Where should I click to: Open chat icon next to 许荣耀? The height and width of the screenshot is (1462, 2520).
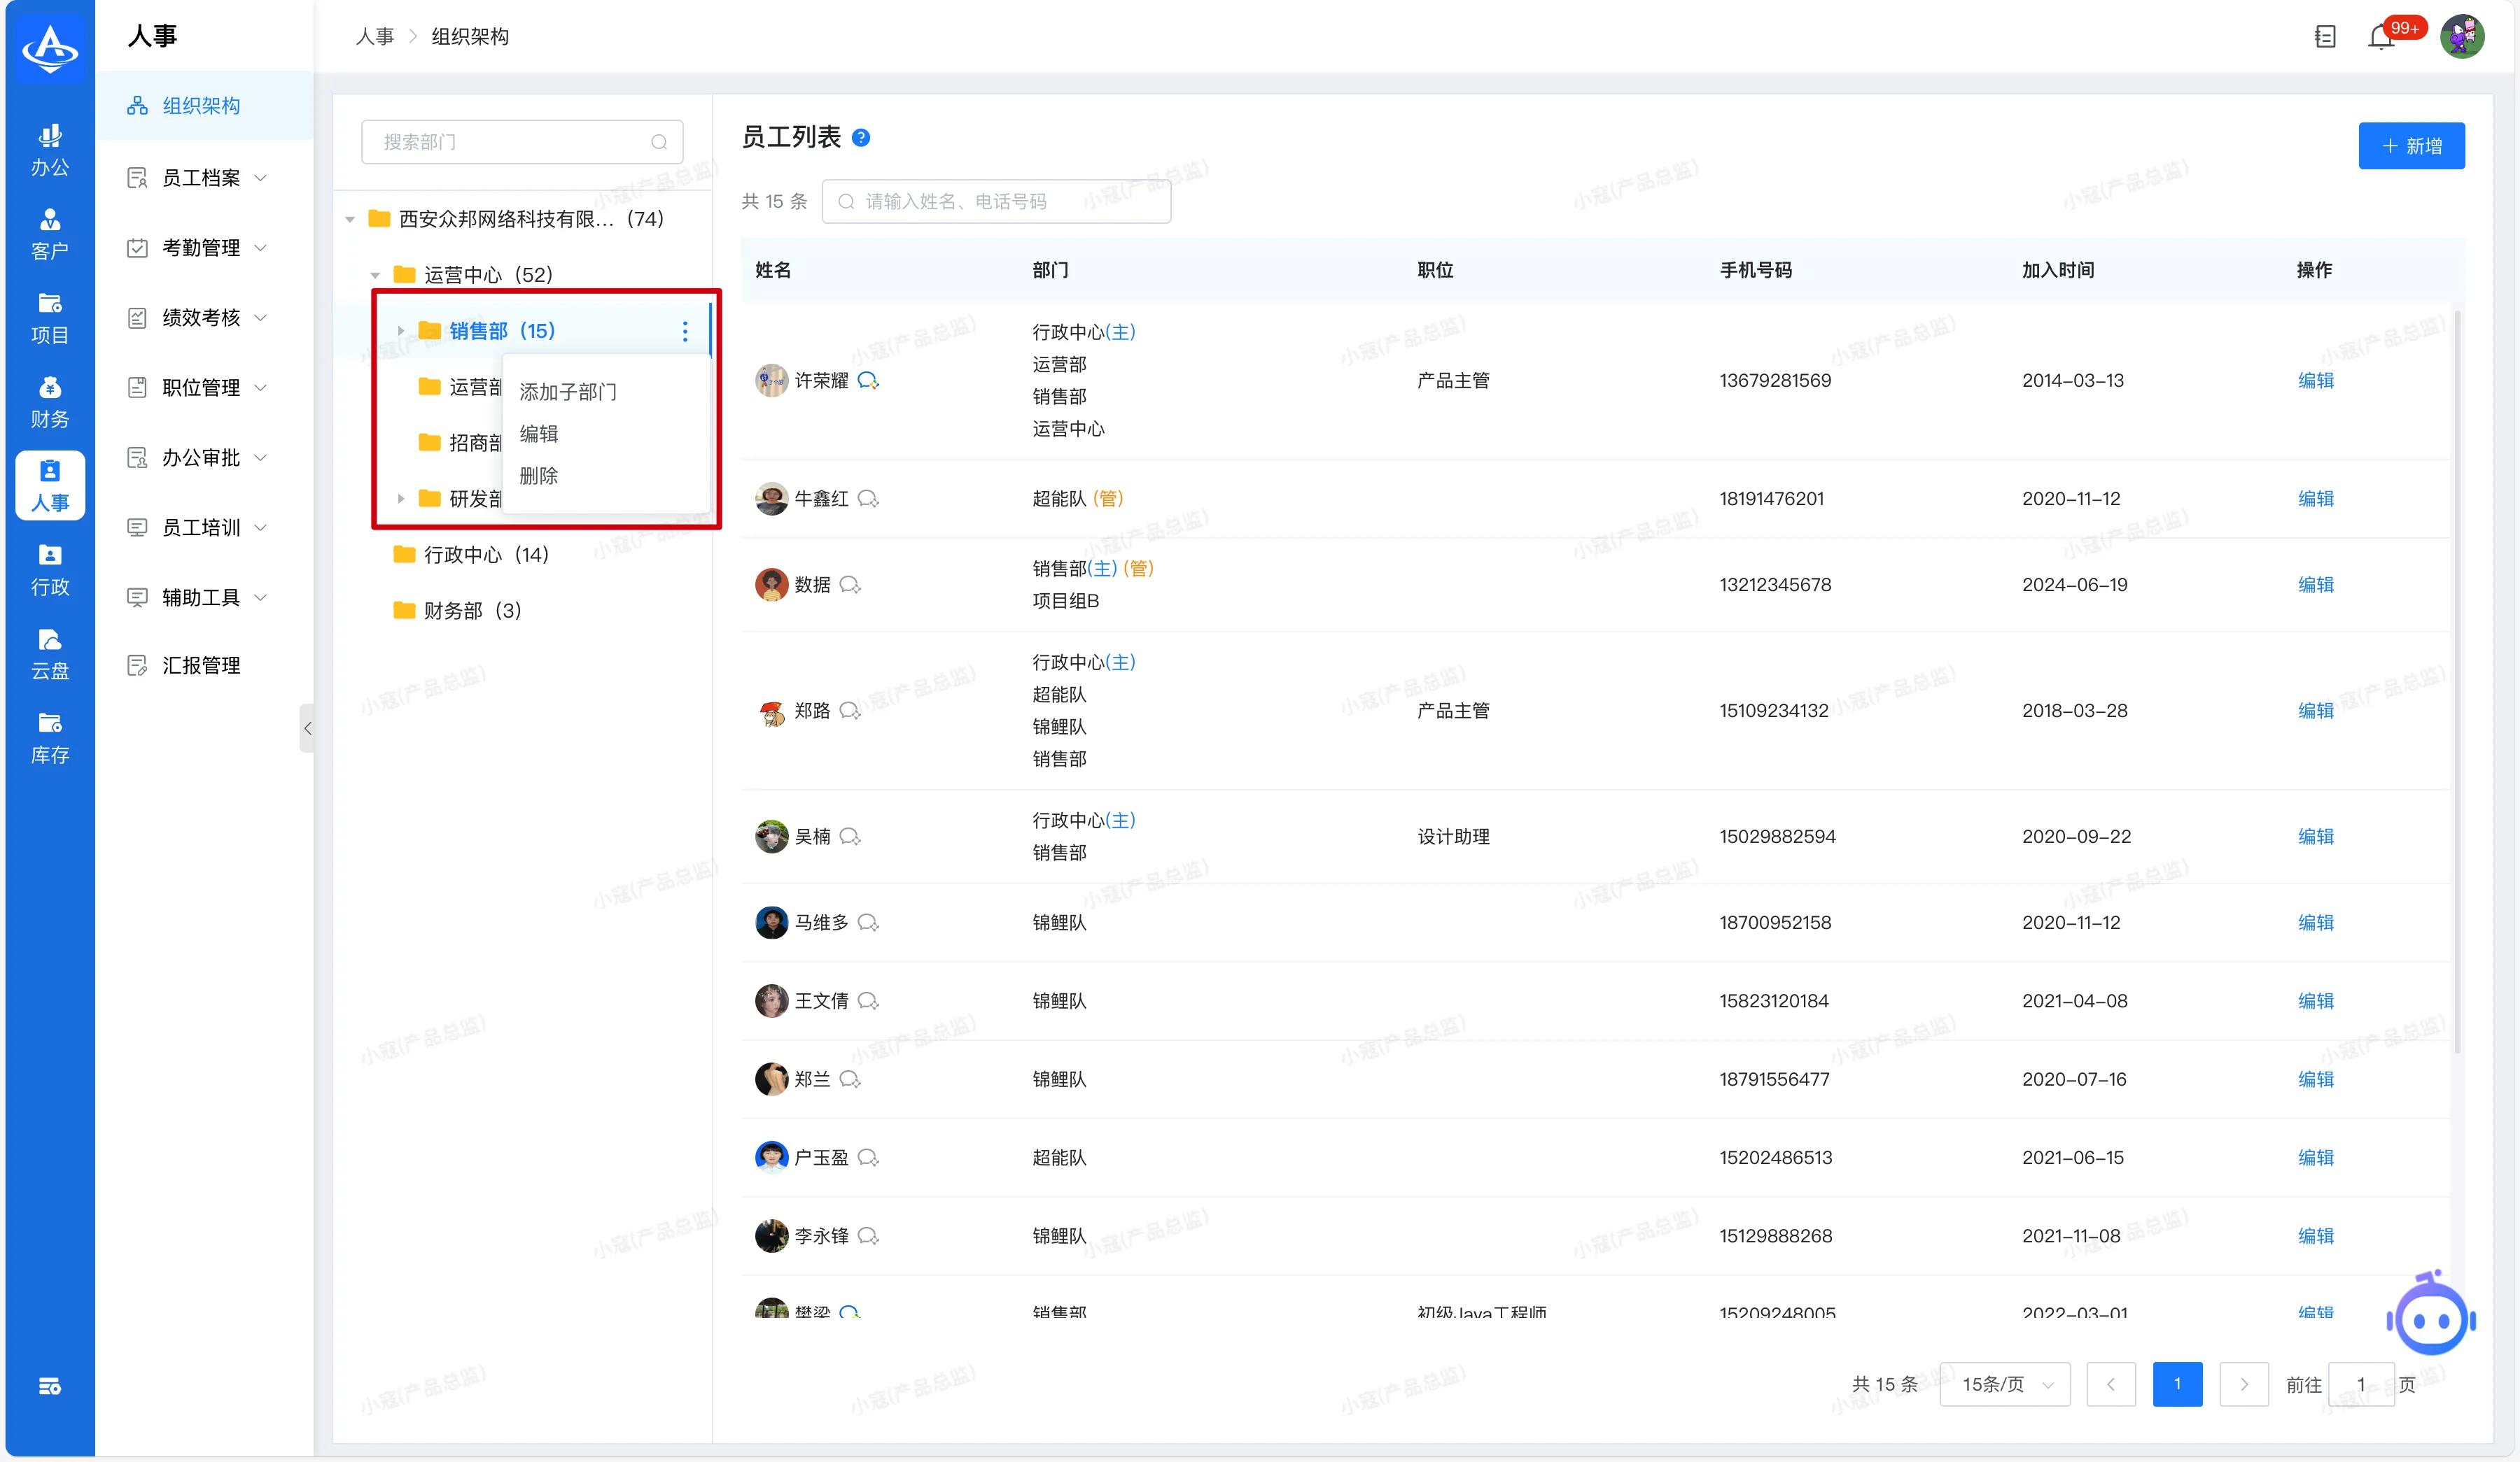(x=868, y=381)
